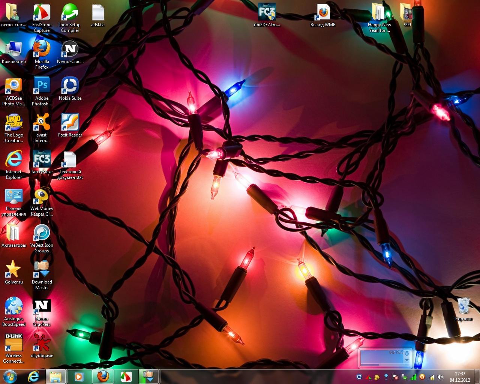Image resolution: width=480 pixels, height=384 pixels.
Task: Expand the download widget dropdown arrow
Action: [x=406, y=360]
